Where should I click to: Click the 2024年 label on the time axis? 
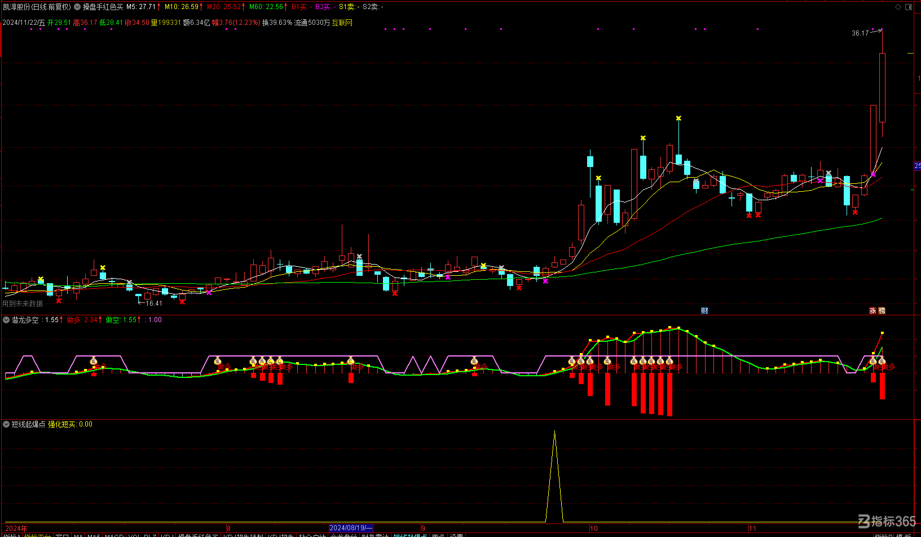pyautogui.click(x=16, y=529)
